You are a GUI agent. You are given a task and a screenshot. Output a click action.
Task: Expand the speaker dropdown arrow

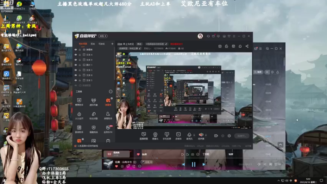206,135
